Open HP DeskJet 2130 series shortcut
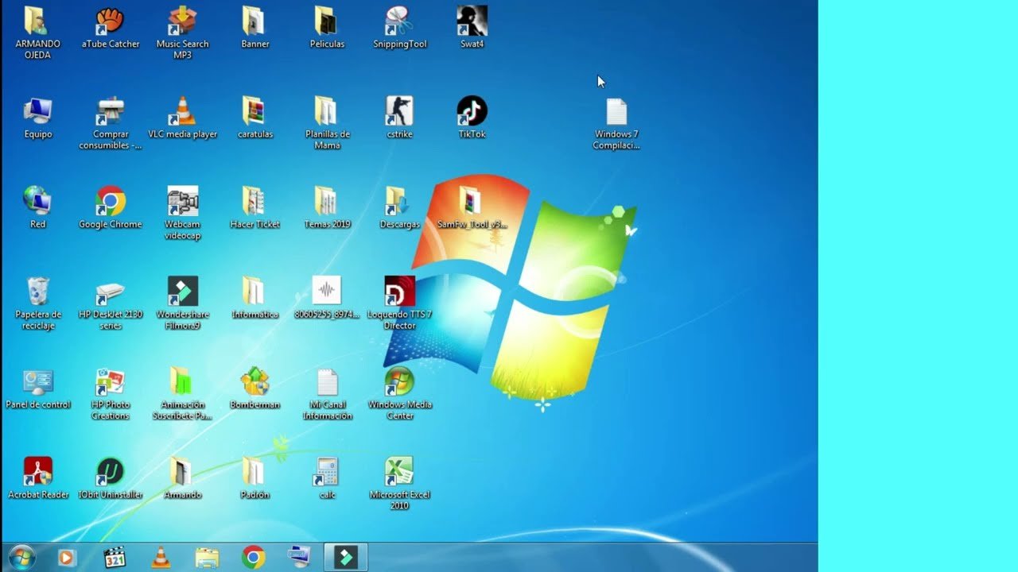Viewport: 1018px width, 572px height. pyautogui.click(x=111, y=303)
